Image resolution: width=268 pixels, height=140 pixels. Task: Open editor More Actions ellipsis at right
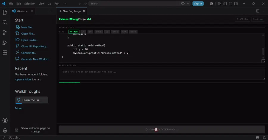[x=263, y=11]
